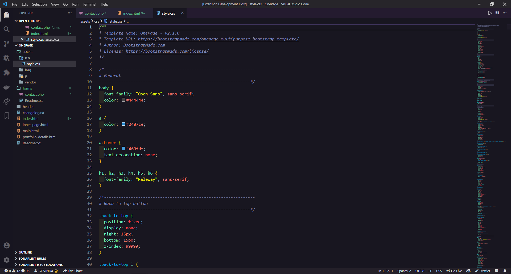Split the editor to the right
The image size is (511, 274).
pos(497,13)
